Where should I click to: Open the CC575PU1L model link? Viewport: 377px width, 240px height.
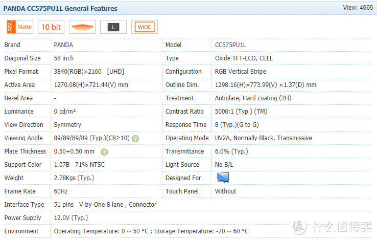pos(230,45)
